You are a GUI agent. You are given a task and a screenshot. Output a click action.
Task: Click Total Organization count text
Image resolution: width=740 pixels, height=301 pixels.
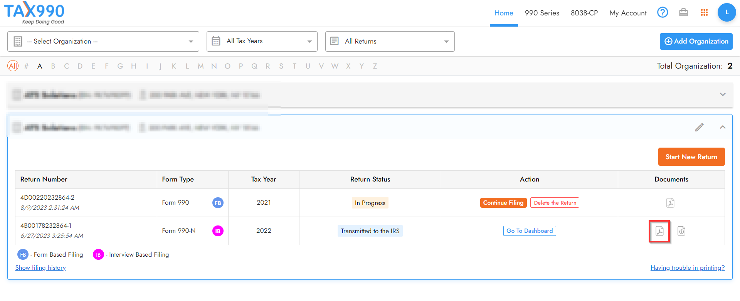[695, 66]
